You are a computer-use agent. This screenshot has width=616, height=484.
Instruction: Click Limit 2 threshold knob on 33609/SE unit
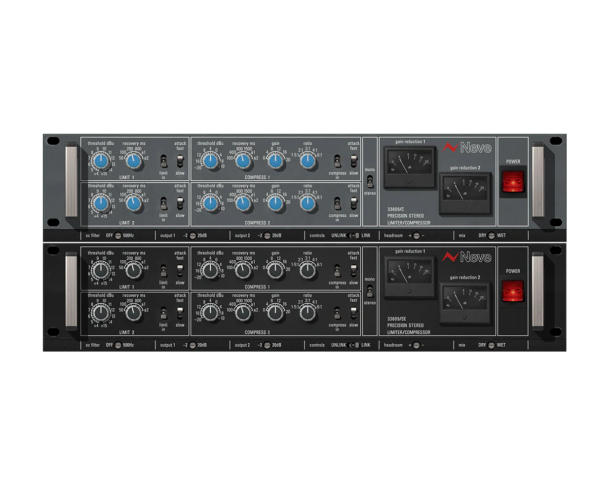click(101, 313)
